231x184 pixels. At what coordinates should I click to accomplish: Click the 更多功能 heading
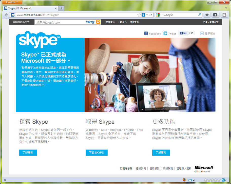coord(164,122)
